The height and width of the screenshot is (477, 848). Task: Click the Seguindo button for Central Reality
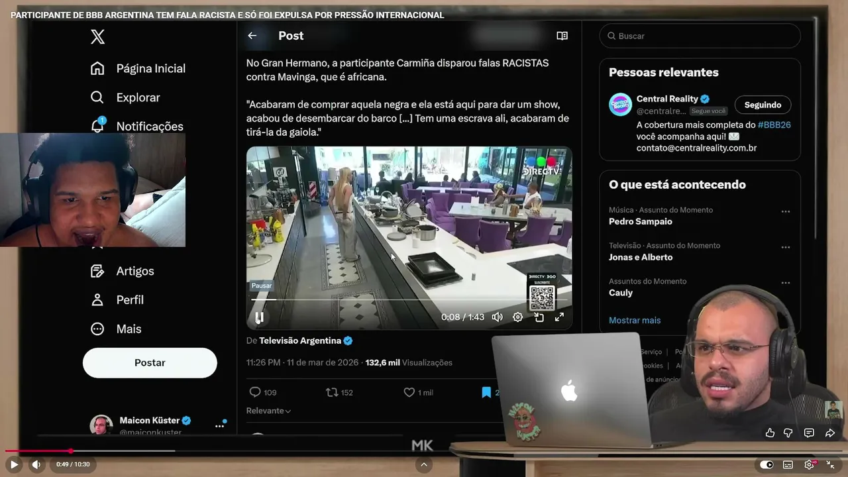pyautogui.click(x=763, y=105)
